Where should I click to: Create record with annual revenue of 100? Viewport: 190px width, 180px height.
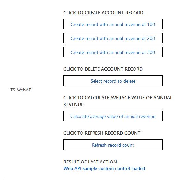(113, 24)
